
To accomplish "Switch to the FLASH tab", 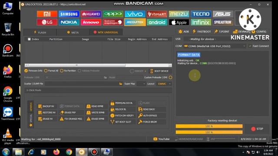I will pyautogui.click(x=40, y=32).
